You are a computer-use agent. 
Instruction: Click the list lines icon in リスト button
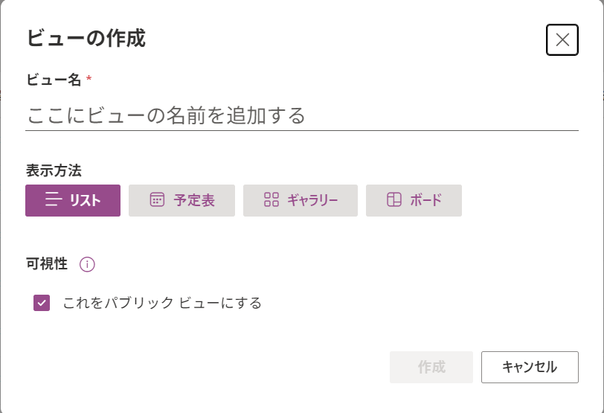[x=53, y=199]
